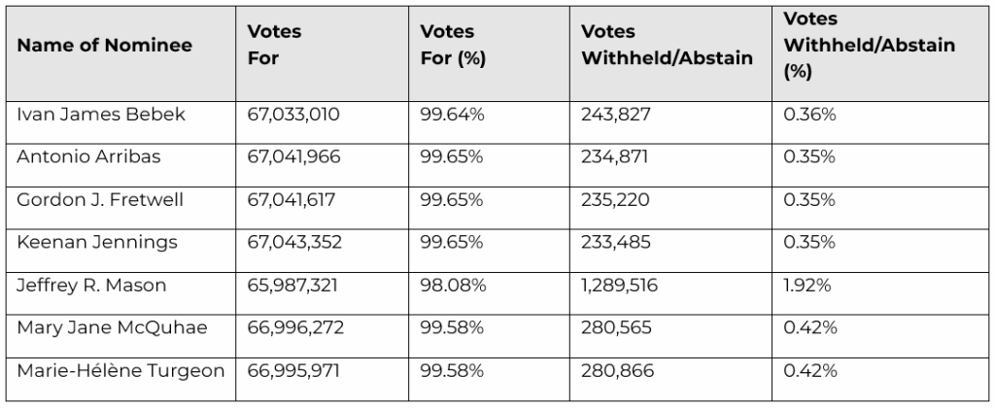Image resolution: width=995 pixels, height=408 pixels.
Task: Click the 280,565 withheld votes cell
Action: (x=615, y=328)
